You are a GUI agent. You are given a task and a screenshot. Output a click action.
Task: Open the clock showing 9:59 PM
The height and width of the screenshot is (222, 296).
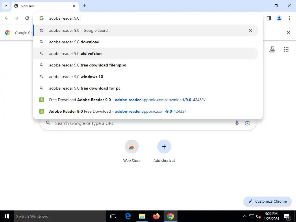(271, 216)
